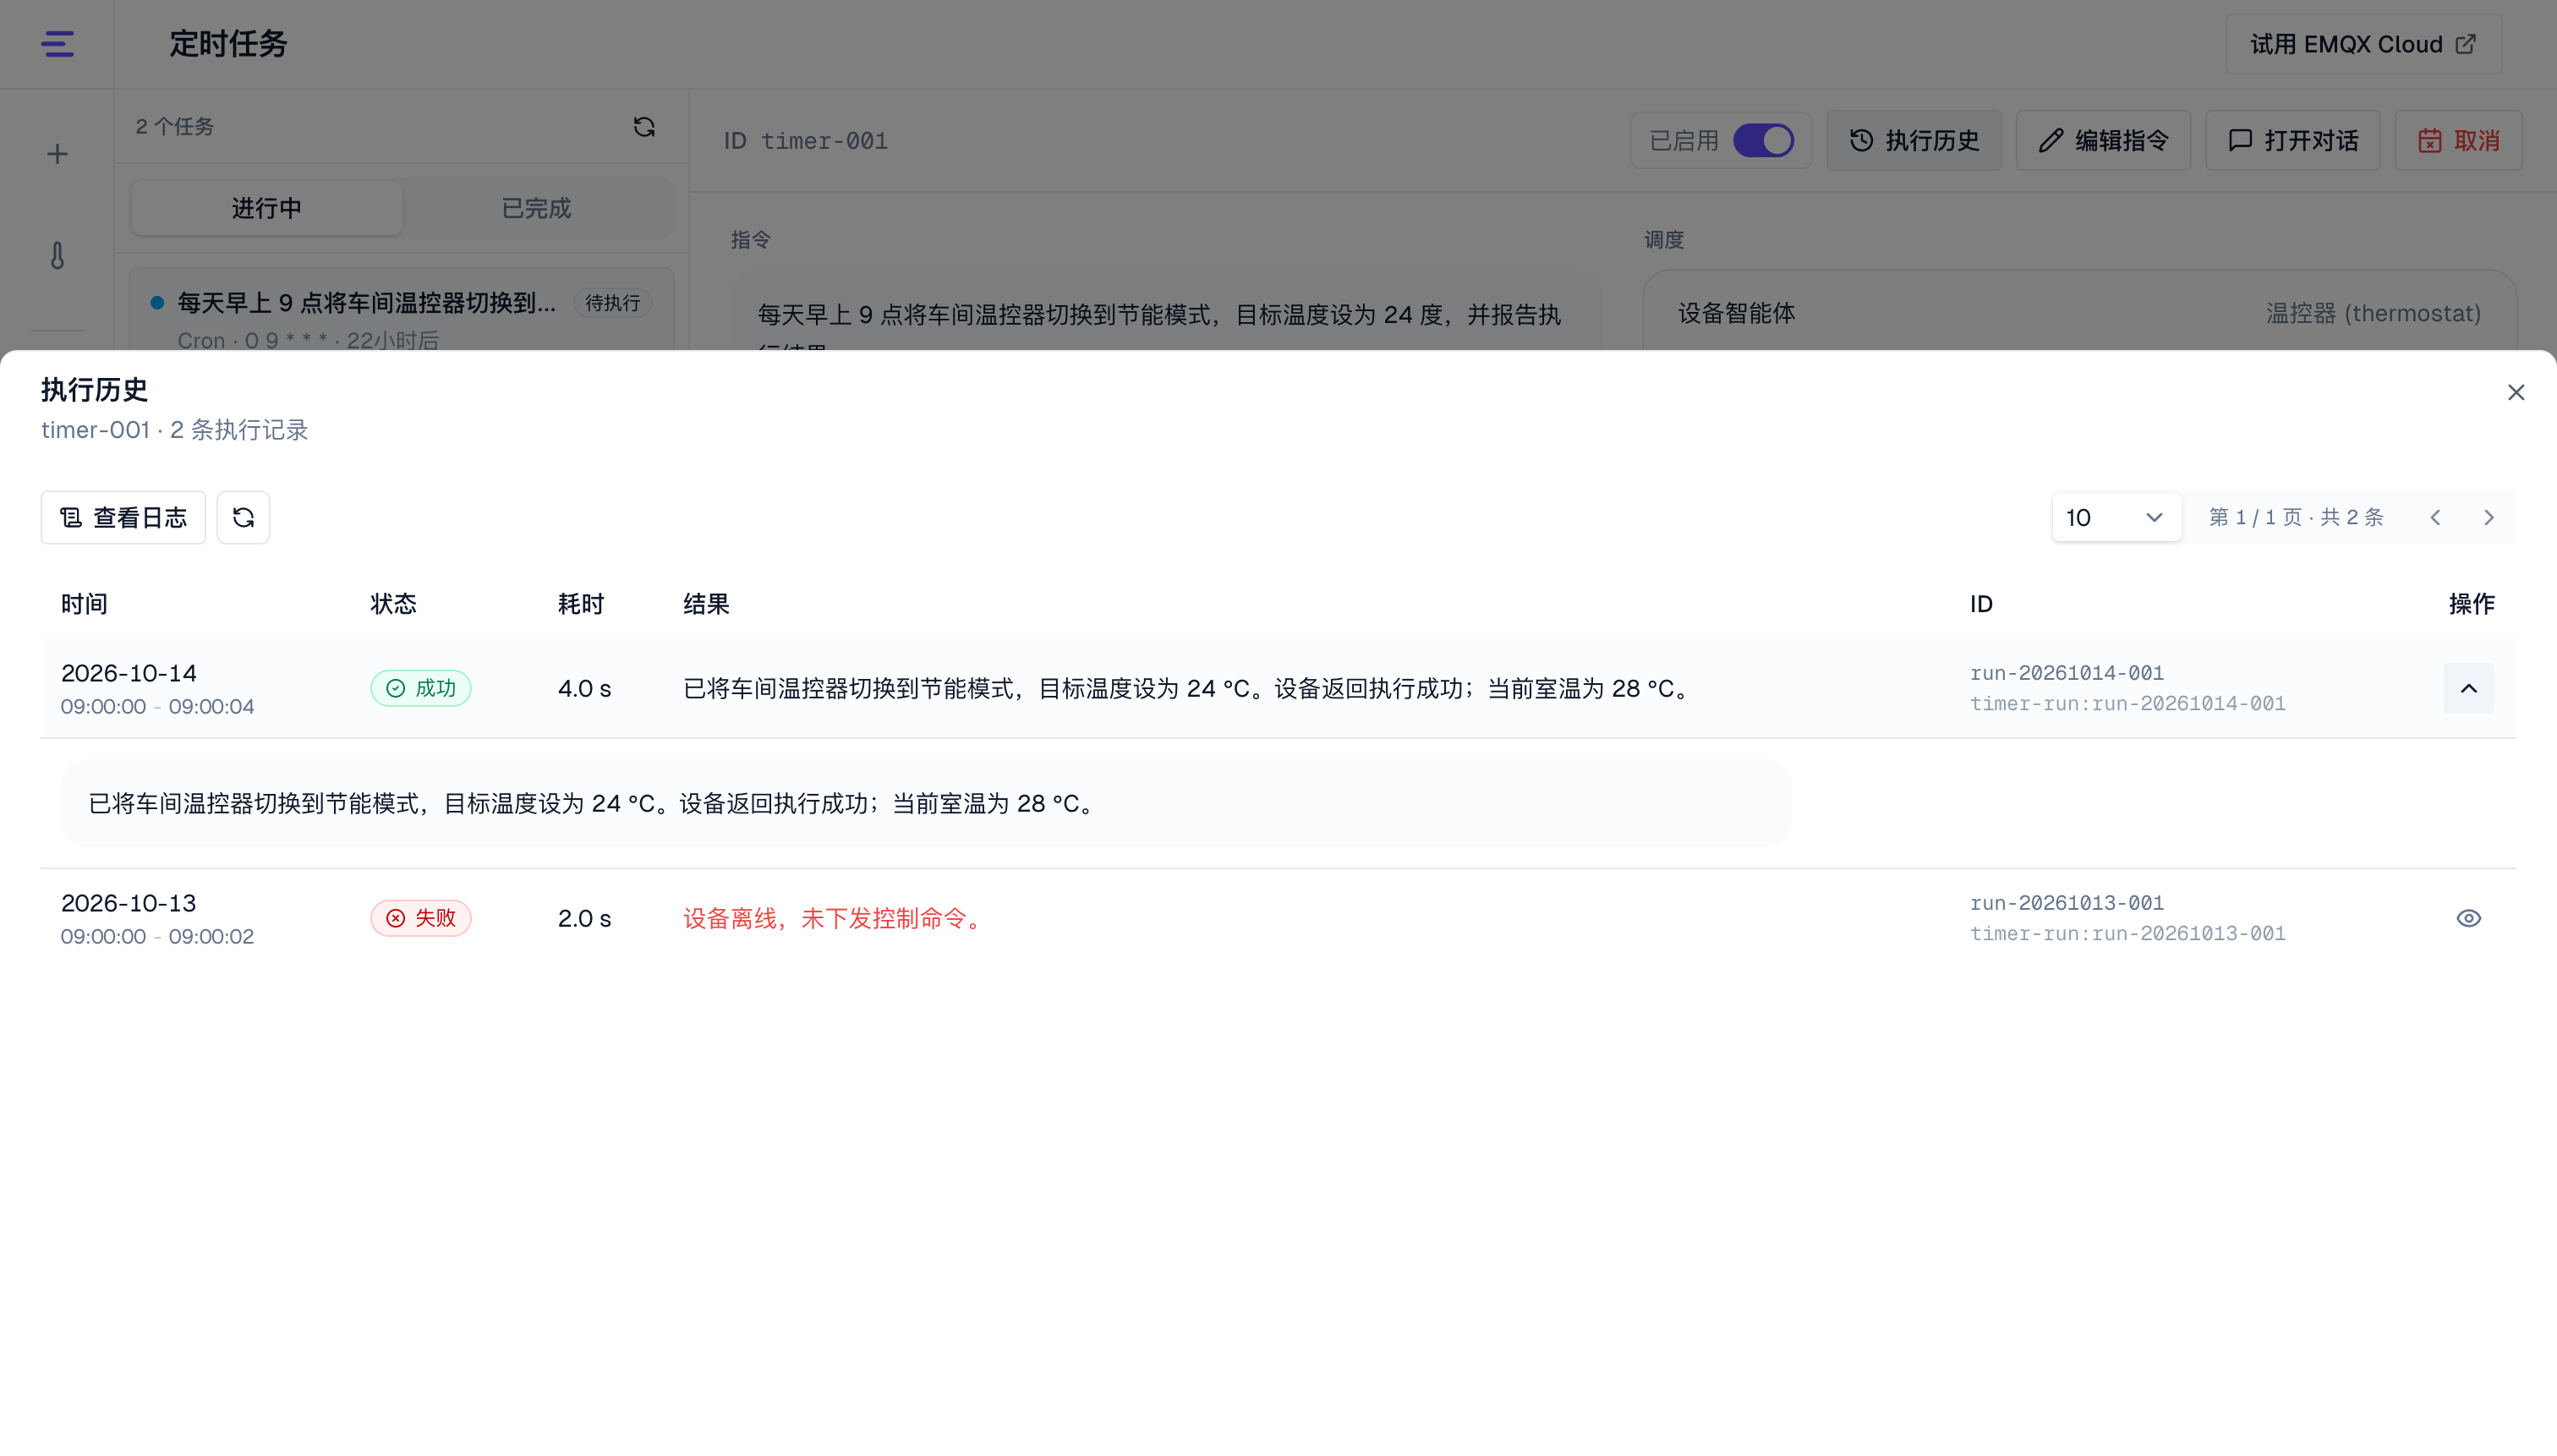Viewport: 2557px width, 1456px height.
Task: Click the 查看日志 button
Action: (x=123, y=517)
